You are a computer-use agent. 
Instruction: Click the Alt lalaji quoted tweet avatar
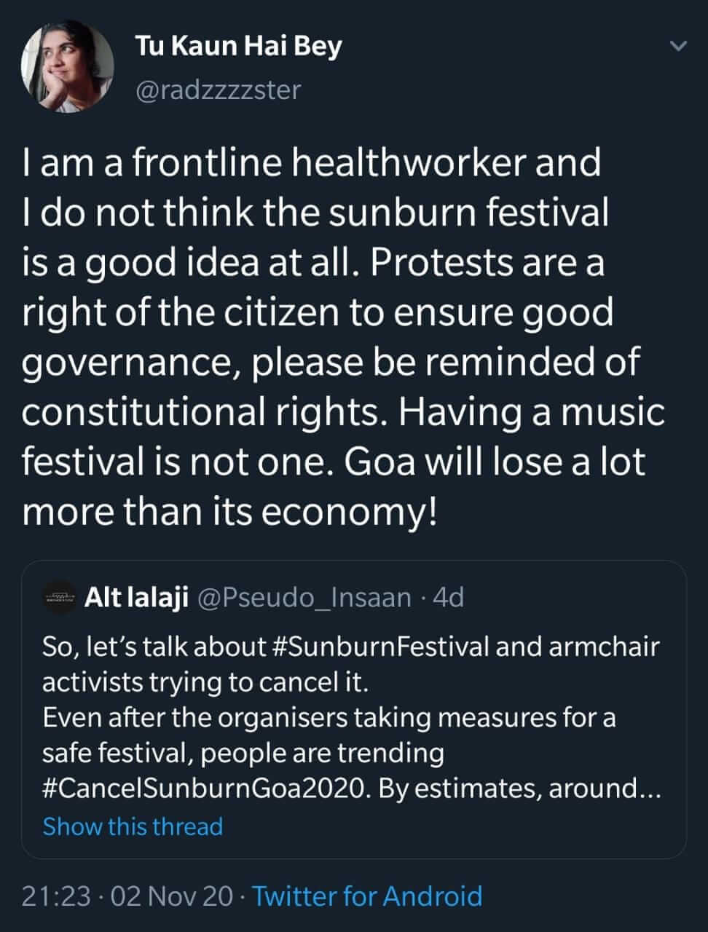coord(59,598)
